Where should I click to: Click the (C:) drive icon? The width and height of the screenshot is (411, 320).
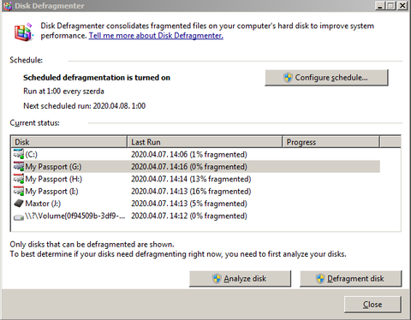point(19,154)
